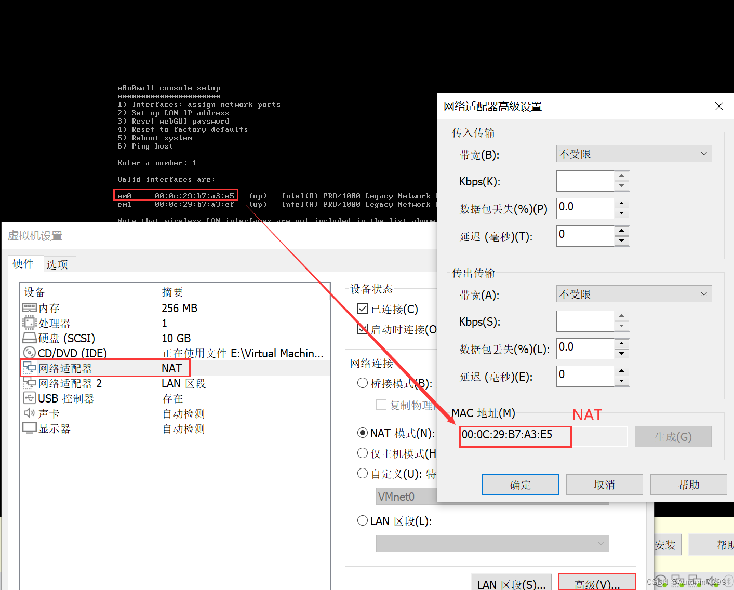Open the incoming 带宽(B) dropdown

[634, 154]
